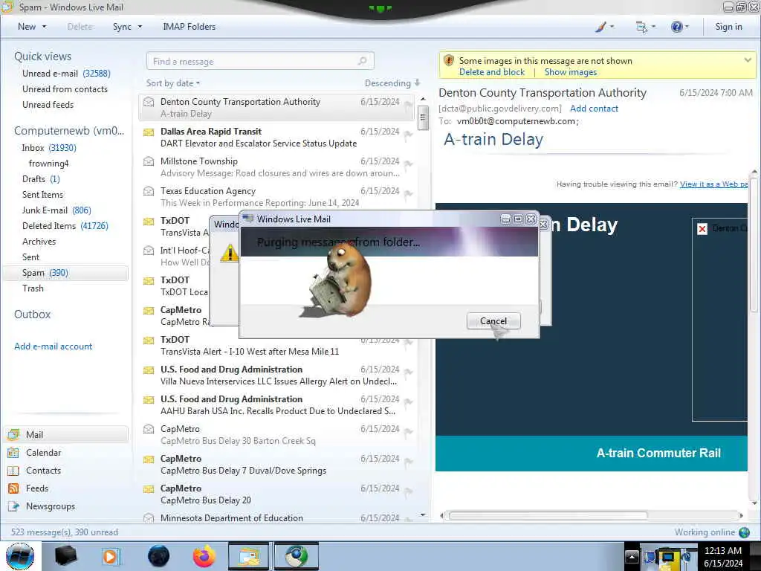This screenshot has width=761, height=571.
Task: Expand the Sync dropdown arrow
Action: click(x=140, y=27)
